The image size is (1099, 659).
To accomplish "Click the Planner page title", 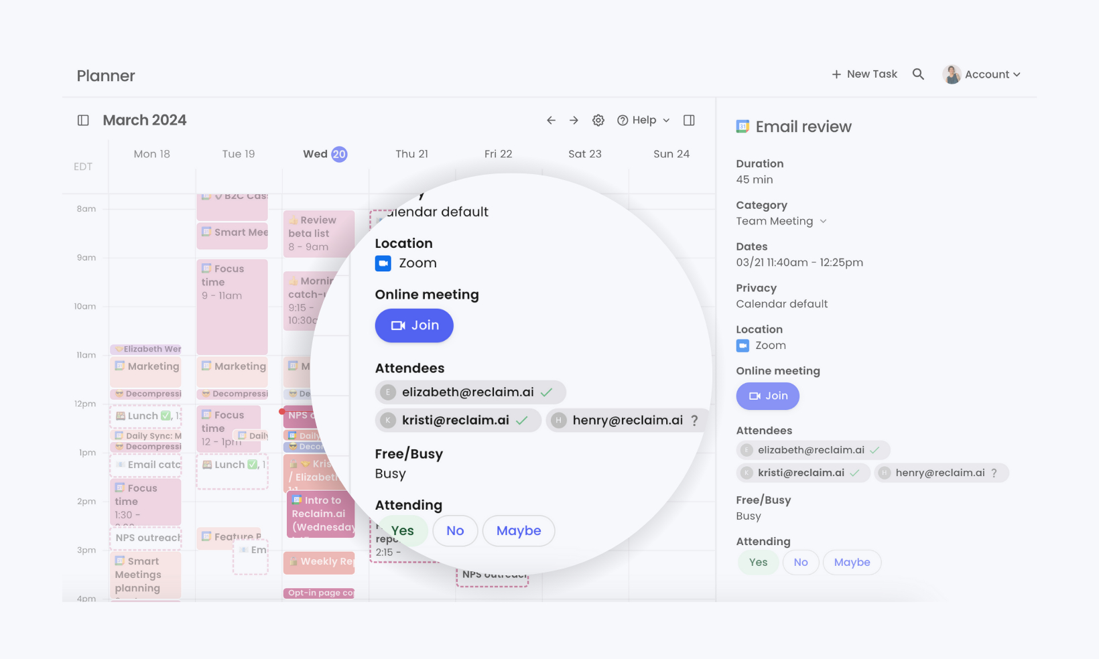I will click(x=106, y=76).
